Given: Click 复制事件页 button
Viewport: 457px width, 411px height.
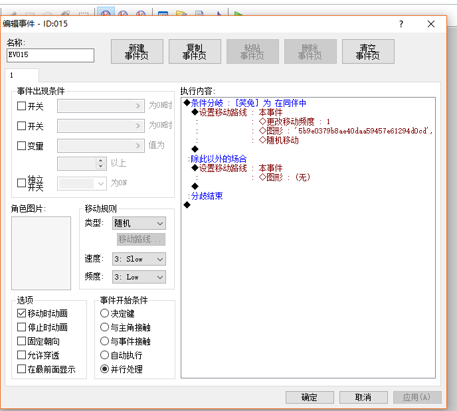Looking at the screenshot, I should click(195, 52).
